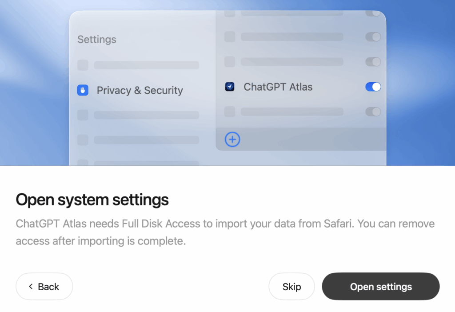Go back to the previous onboarding step

click(44, 287)
